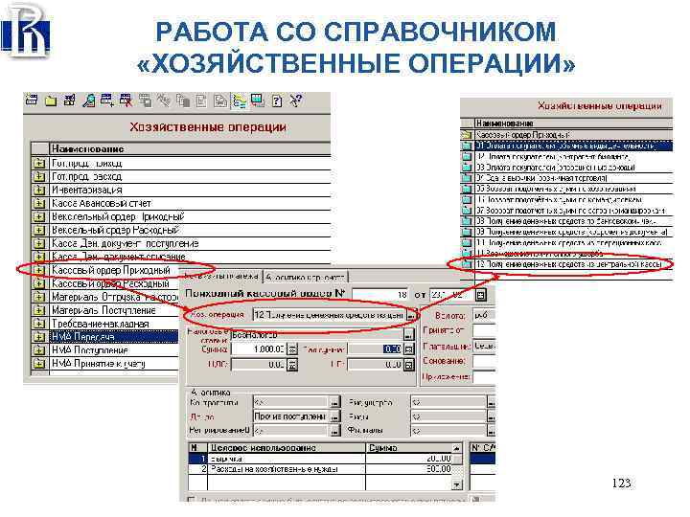This screenshot has height=517, width=690.
Task: Click the magnifier search icon in the toolbar
Action: point(88,101)
